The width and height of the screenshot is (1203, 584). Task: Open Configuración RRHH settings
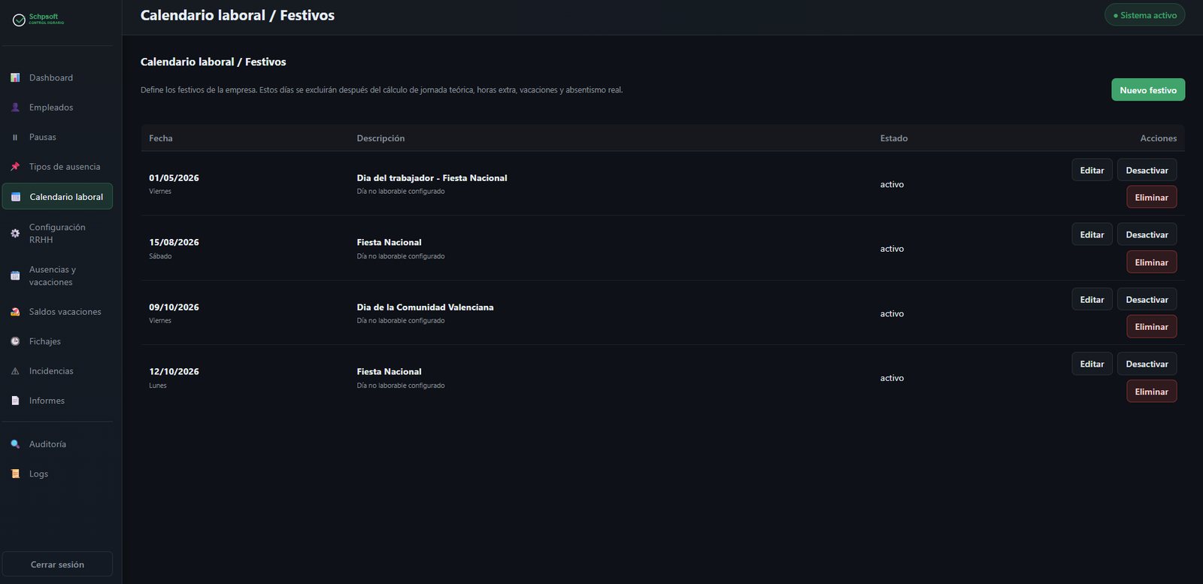(x=57, y=234)
